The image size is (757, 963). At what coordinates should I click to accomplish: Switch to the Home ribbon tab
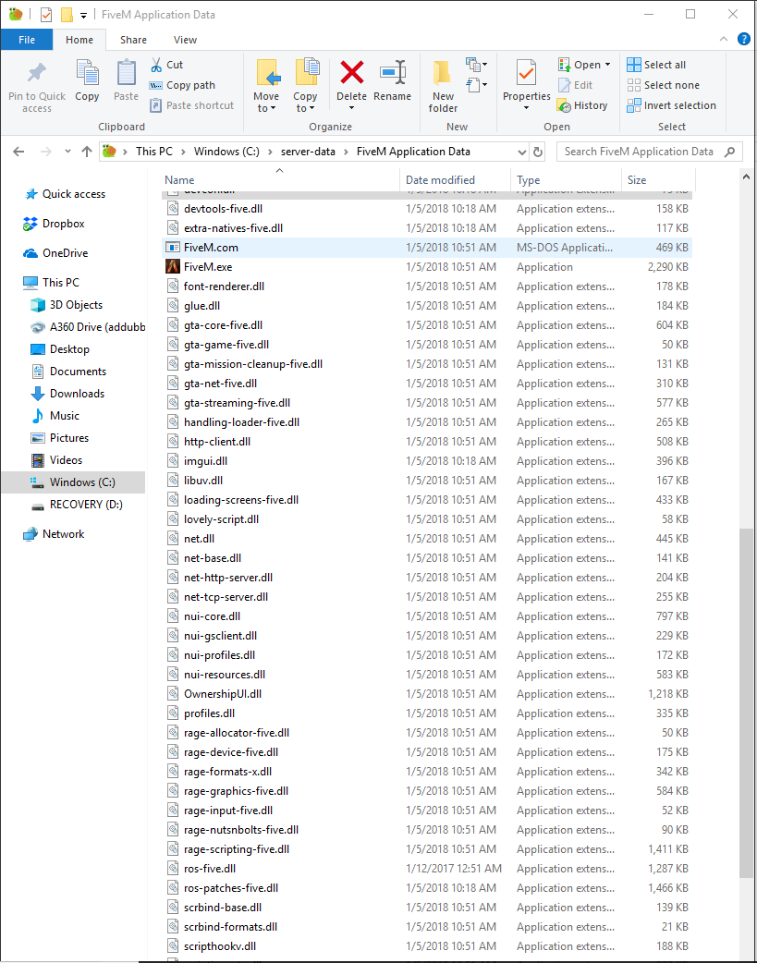coord(79,40)
